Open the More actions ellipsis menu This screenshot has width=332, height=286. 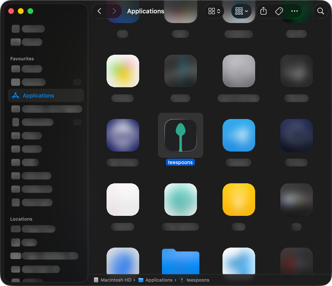(x=294, y=11)
